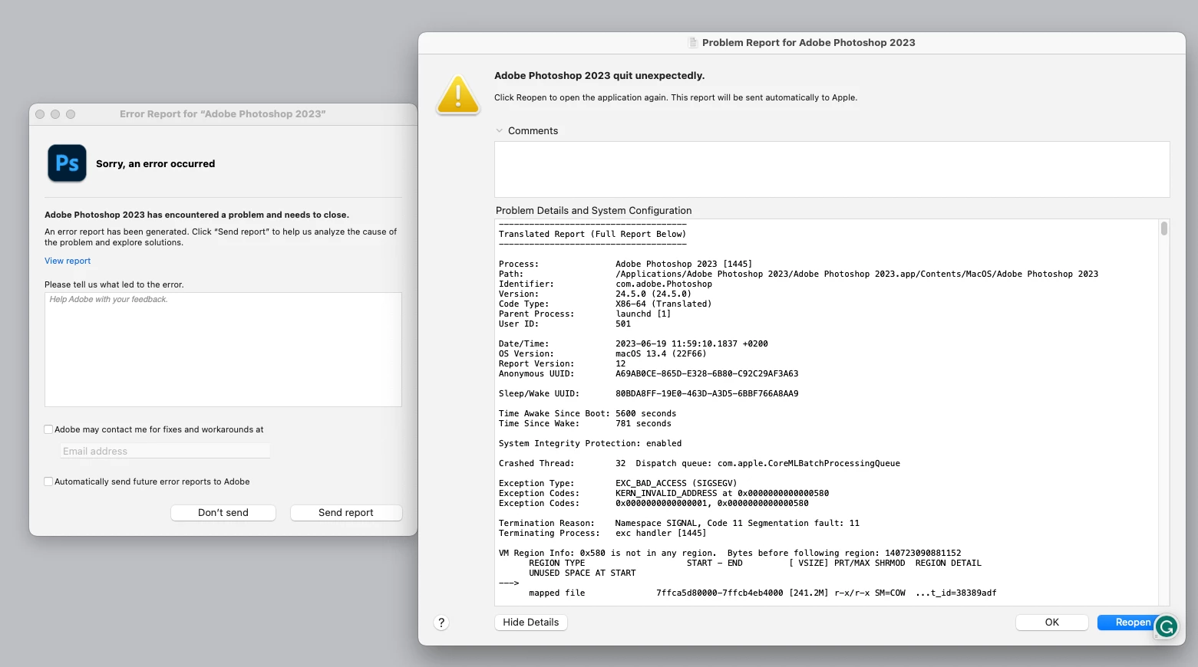Open help with the question mark button
The height and width of the screenshot is (667, 1198).
441,623
